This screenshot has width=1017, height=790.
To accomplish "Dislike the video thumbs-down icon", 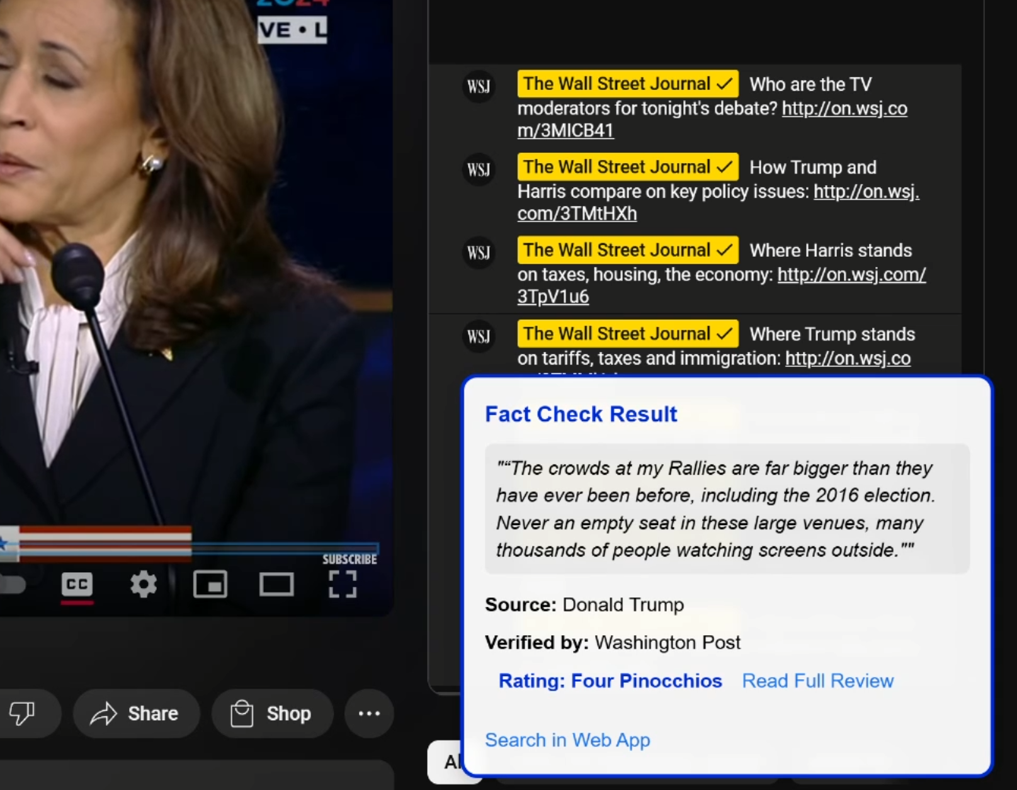I will click(21, 713).
